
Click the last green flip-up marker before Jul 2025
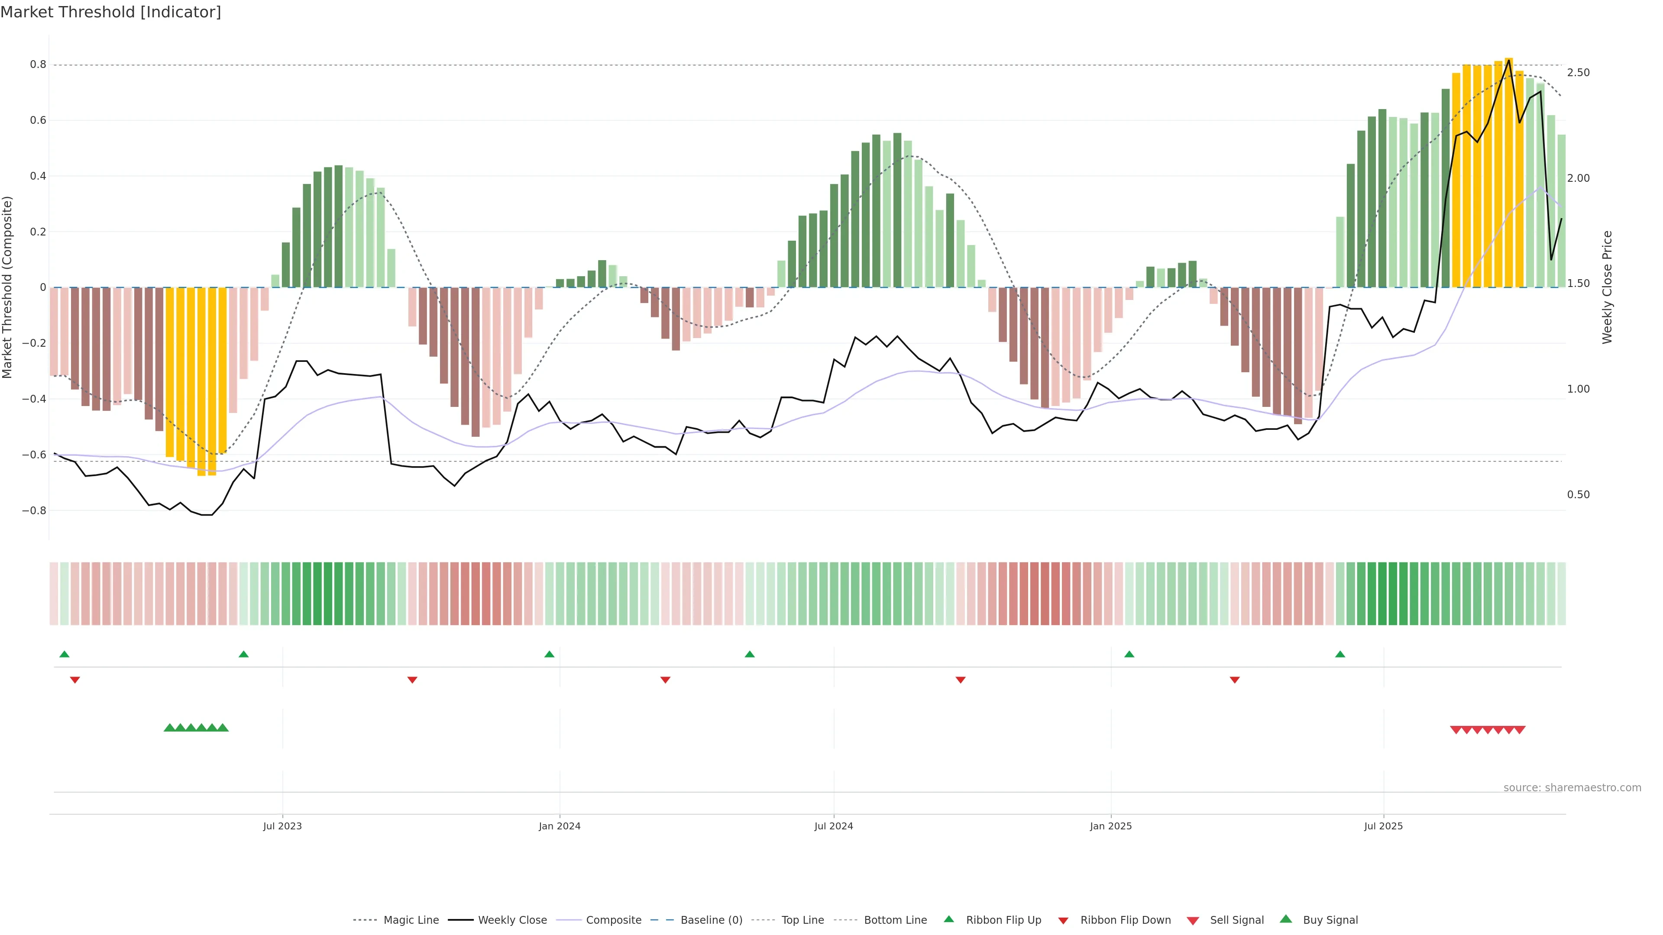tap(1340, 654)
